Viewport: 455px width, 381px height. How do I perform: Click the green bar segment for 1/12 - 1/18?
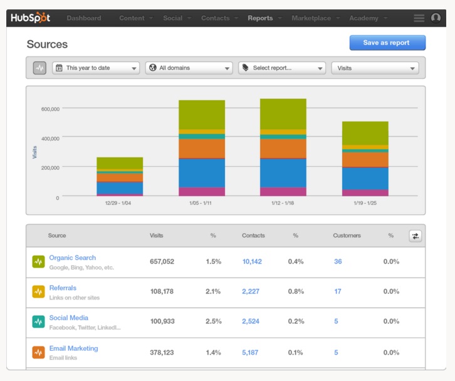[283, 114]
